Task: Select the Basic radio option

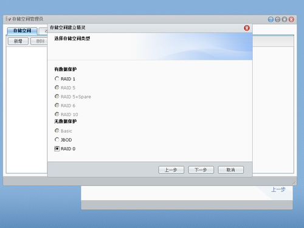Action: coord(57,131)
